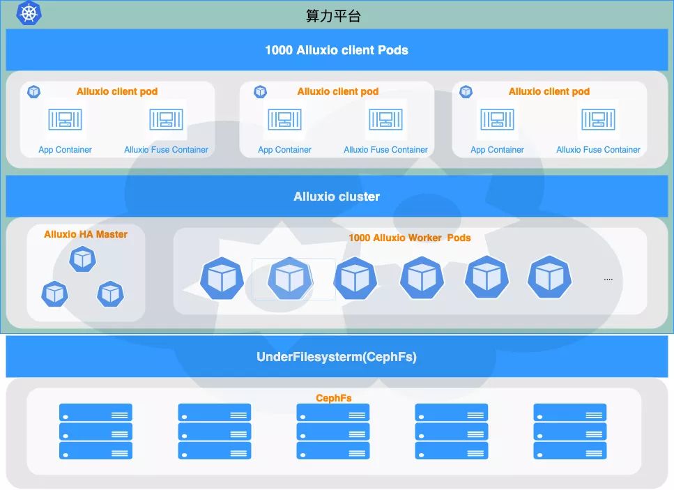Click the small pod icon of the second client pod

click(261, 91)
